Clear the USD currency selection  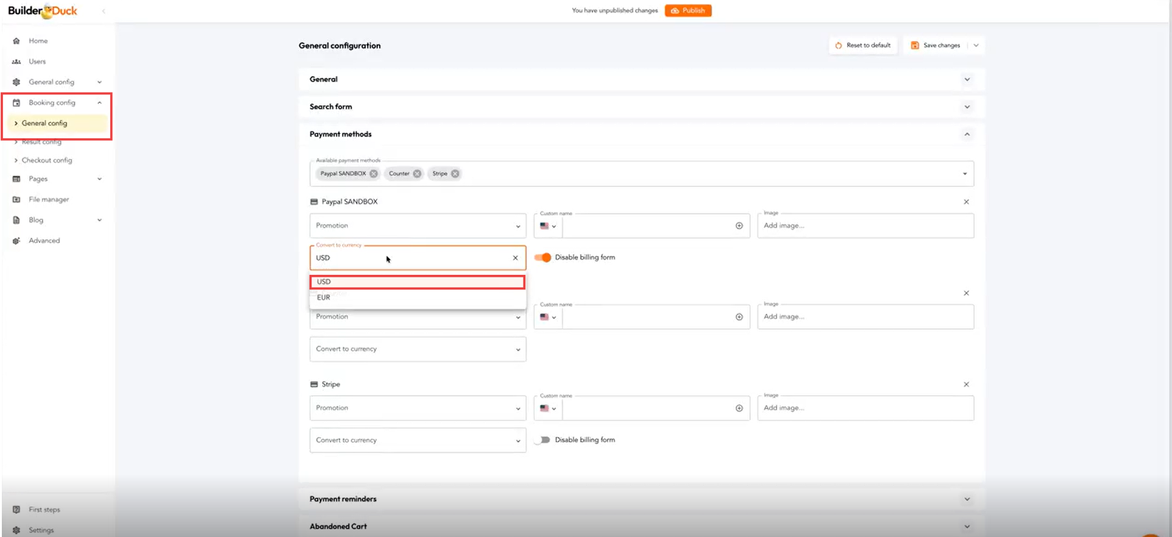[x=515, y=258]
